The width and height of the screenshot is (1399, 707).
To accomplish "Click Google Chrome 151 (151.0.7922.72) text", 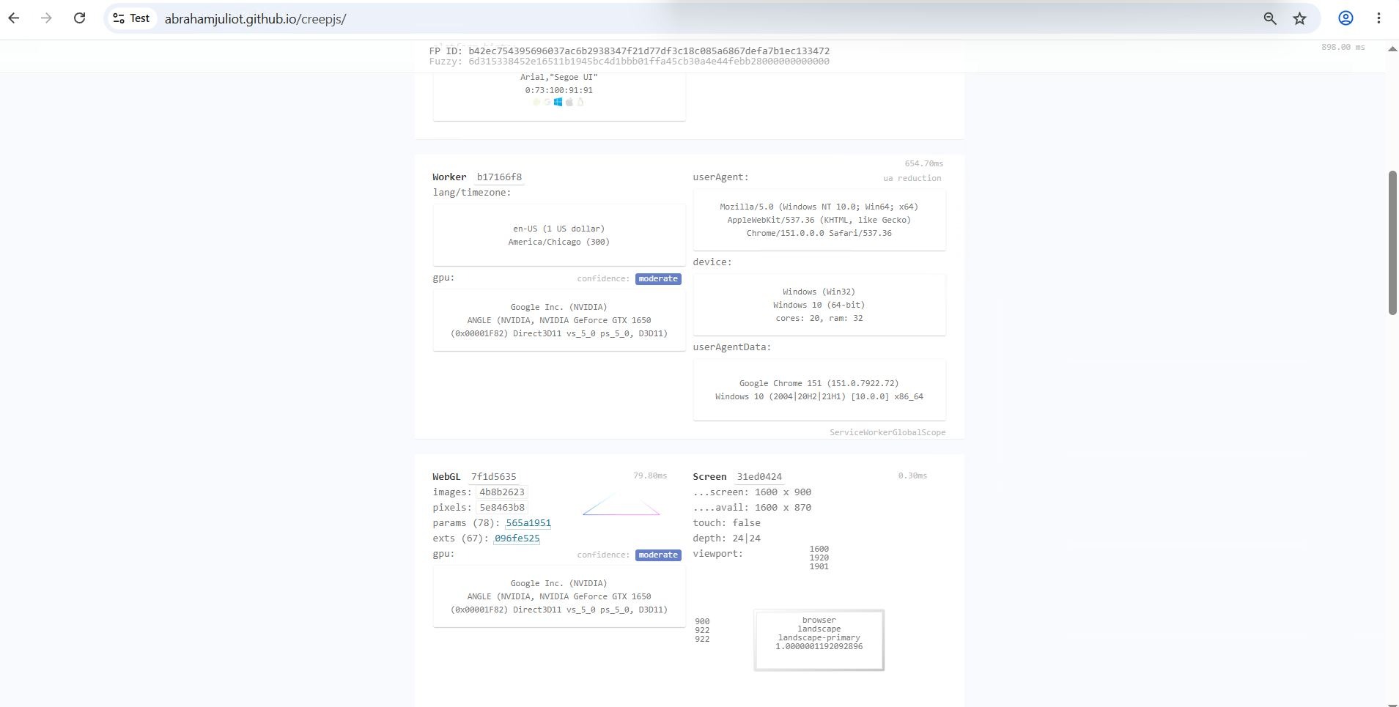I will (x=819, y=383).
